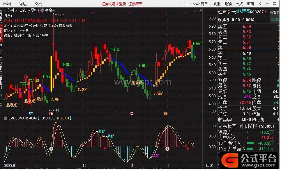Click the 近期新高 tag in the quote panel
This screenshot has height=170, width=281.
pyautogui.click(x=243, y=11)
